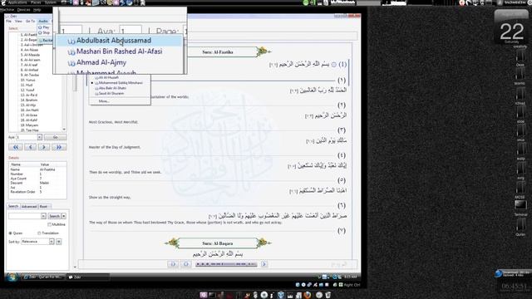
Task: Switch to the Search tab
Action: pyautogui.click(x=13, y=206)
